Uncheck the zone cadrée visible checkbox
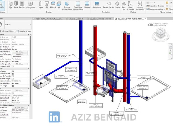 [x=13, y=74]
